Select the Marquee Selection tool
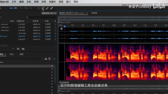Viewport: 168px width, 94px height. coord(39,8)
